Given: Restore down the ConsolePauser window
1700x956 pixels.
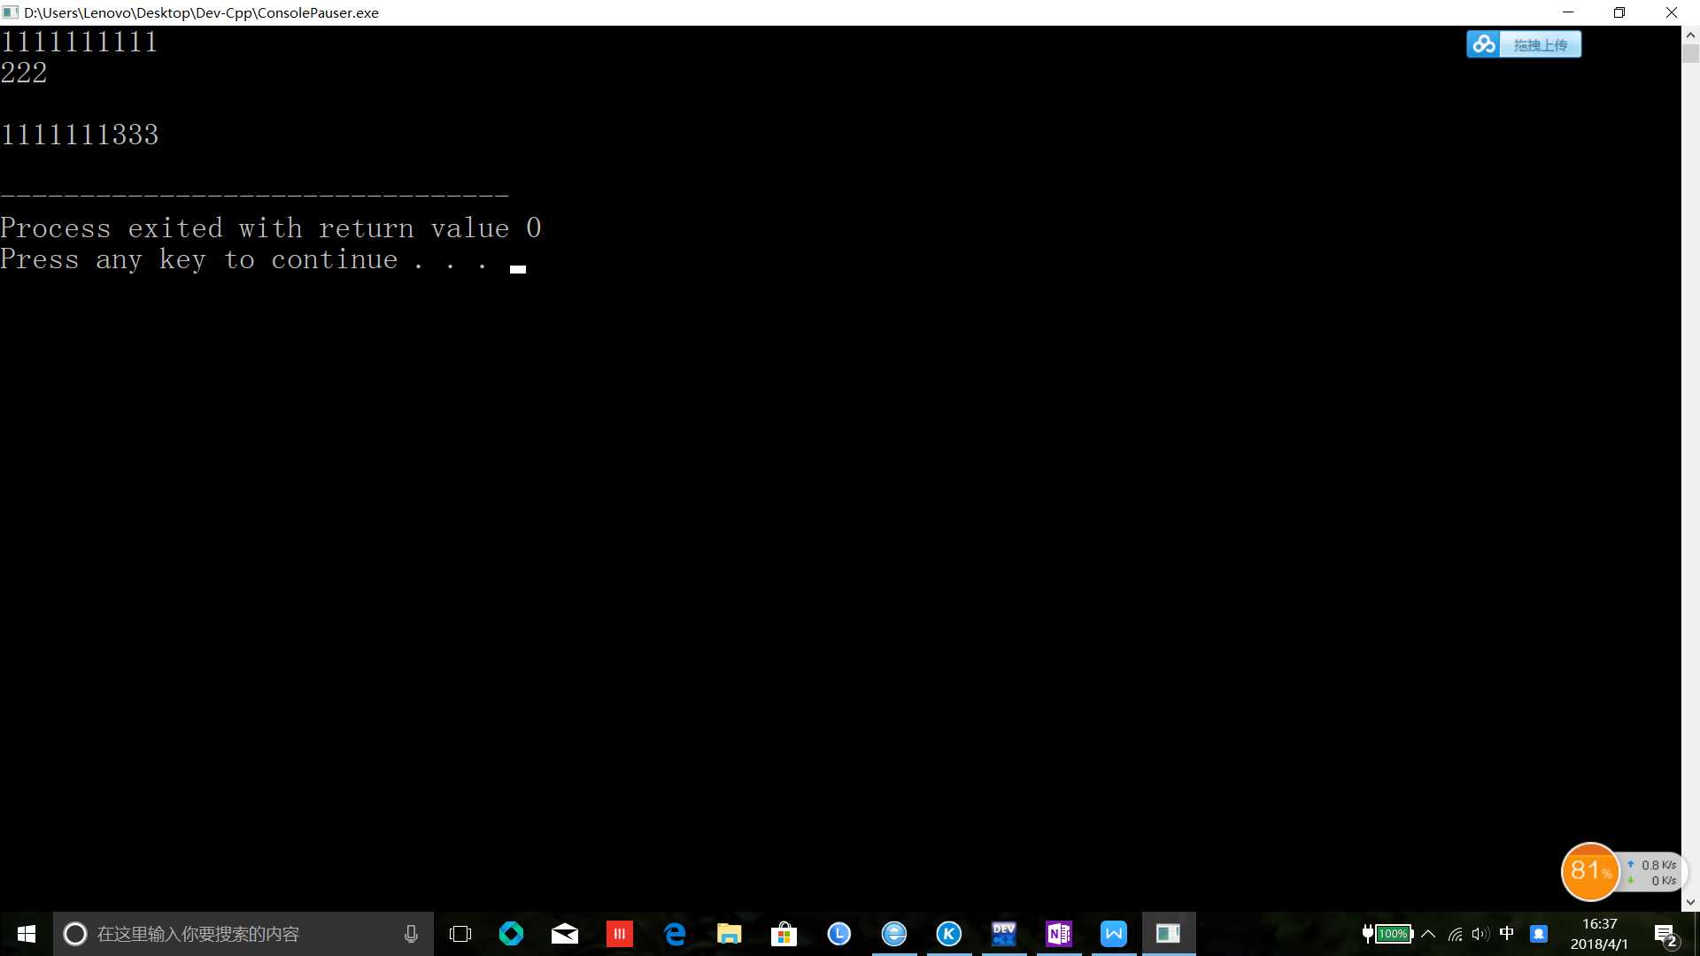Looking at the screenshot, I should (x=1619, y=12).
